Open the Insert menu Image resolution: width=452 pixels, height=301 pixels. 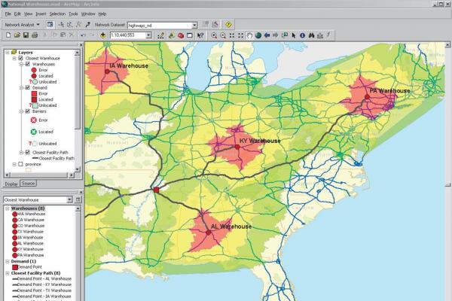(41, 14)
